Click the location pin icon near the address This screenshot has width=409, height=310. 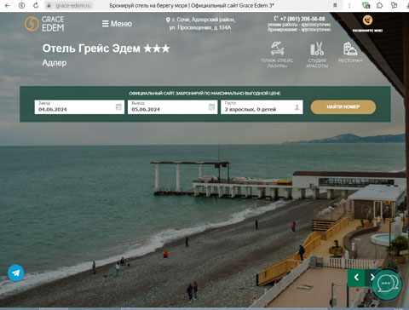click(168, 20)
